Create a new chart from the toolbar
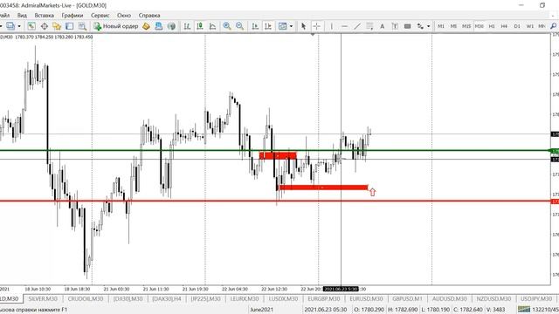The width and height of the screenshot is (559, 314). tap(10, 26)
